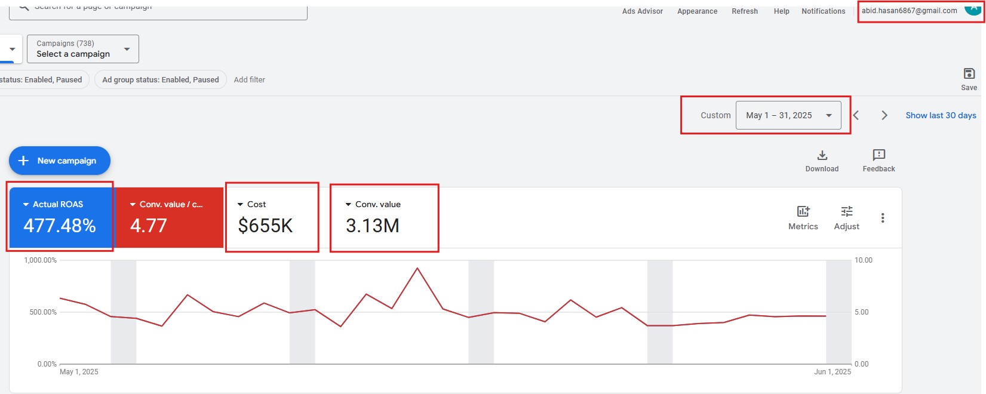
Task: Click Ad group status: Enabled, Paused filter chip
Action: tap(161, 79)
